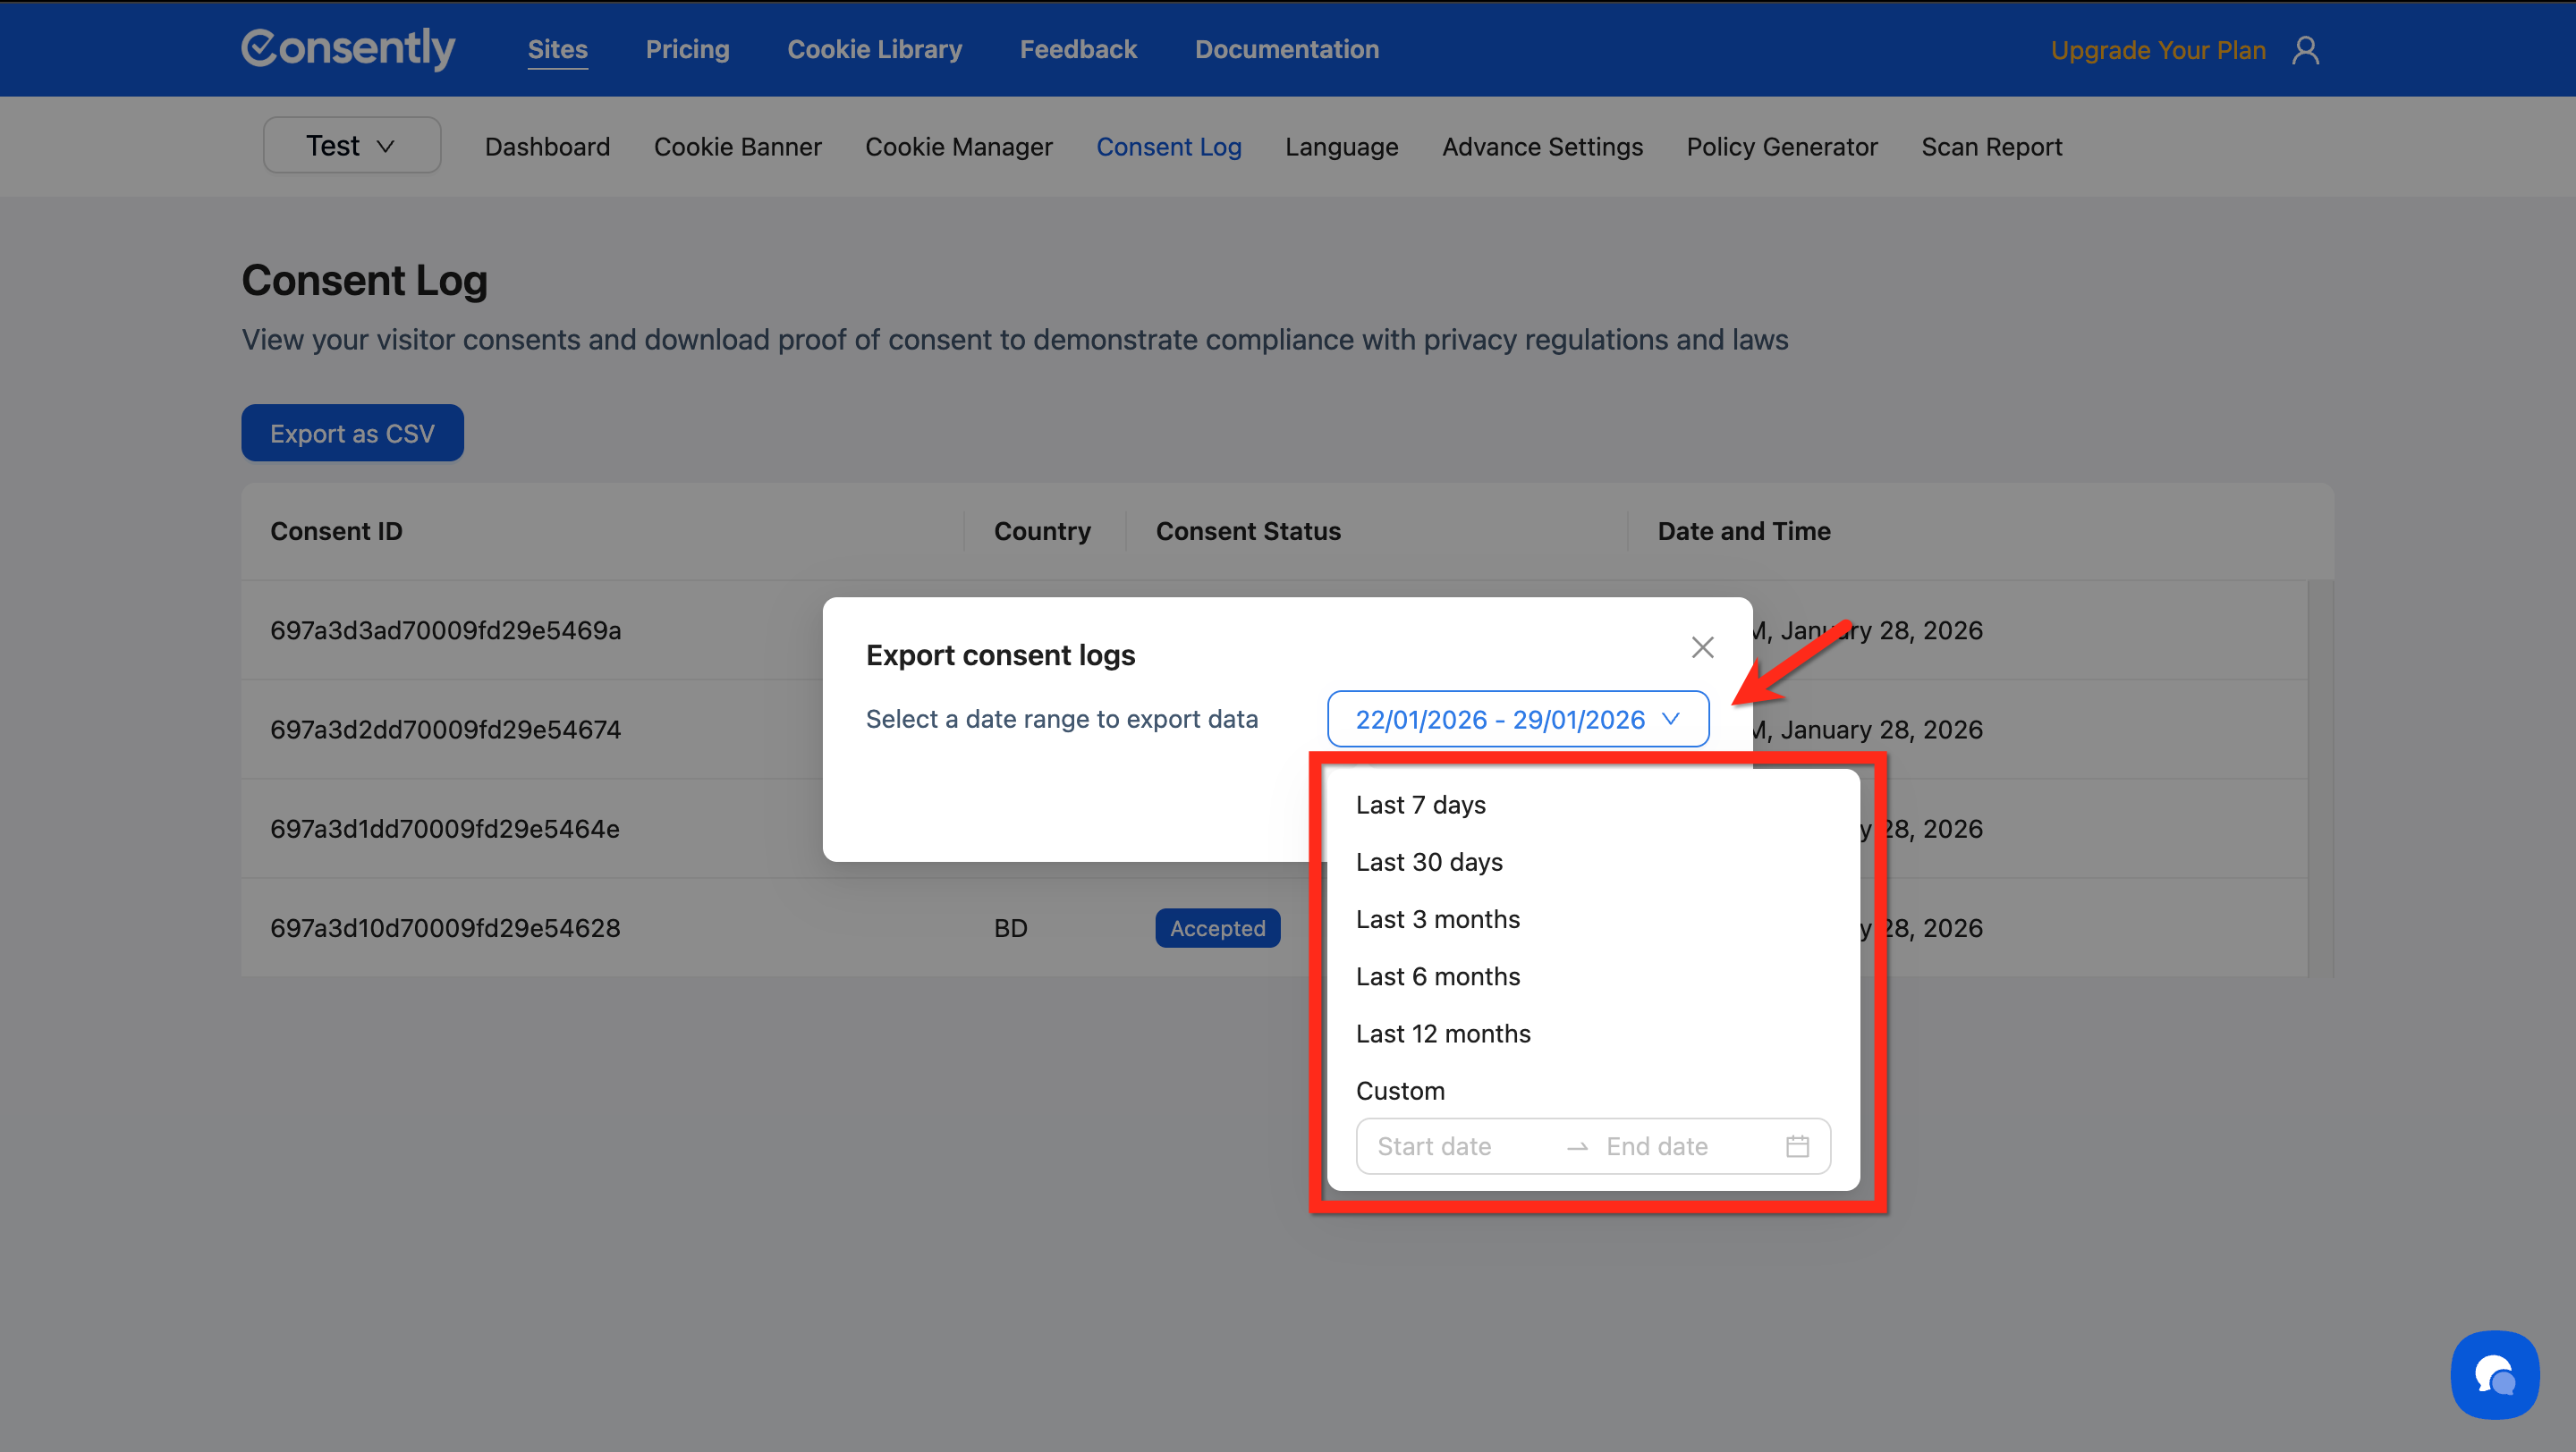Select Last 7 days option
The width and height of the screenshot is (2576, 1452).
[x=1420, y=805]
